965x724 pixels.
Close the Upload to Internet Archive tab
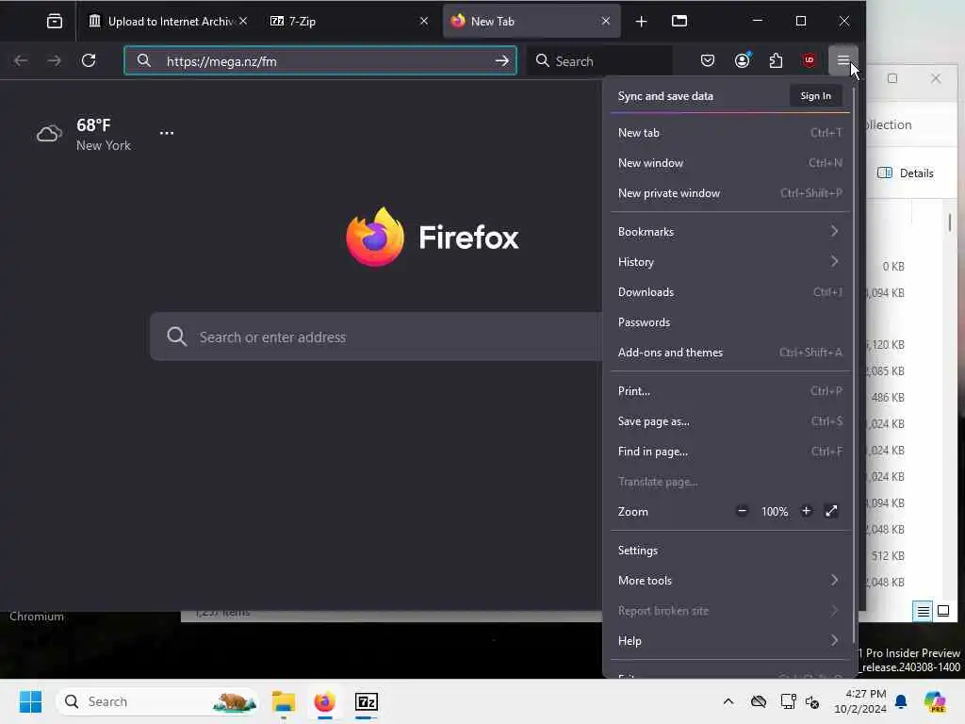243,21
